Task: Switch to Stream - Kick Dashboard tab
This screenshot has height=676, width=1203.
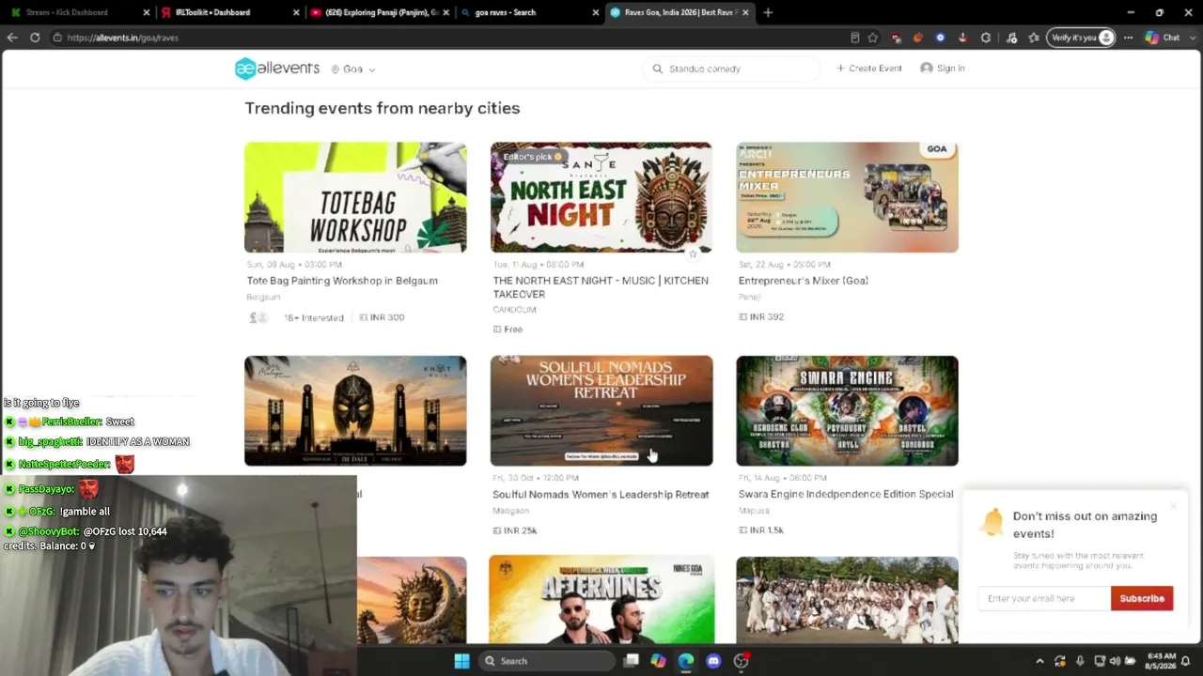Action: 77,12
